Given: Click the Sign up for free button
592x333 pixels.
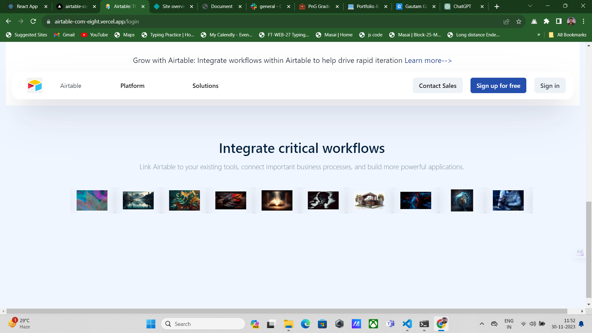Looking at the screenshot, I should point(498,86).
